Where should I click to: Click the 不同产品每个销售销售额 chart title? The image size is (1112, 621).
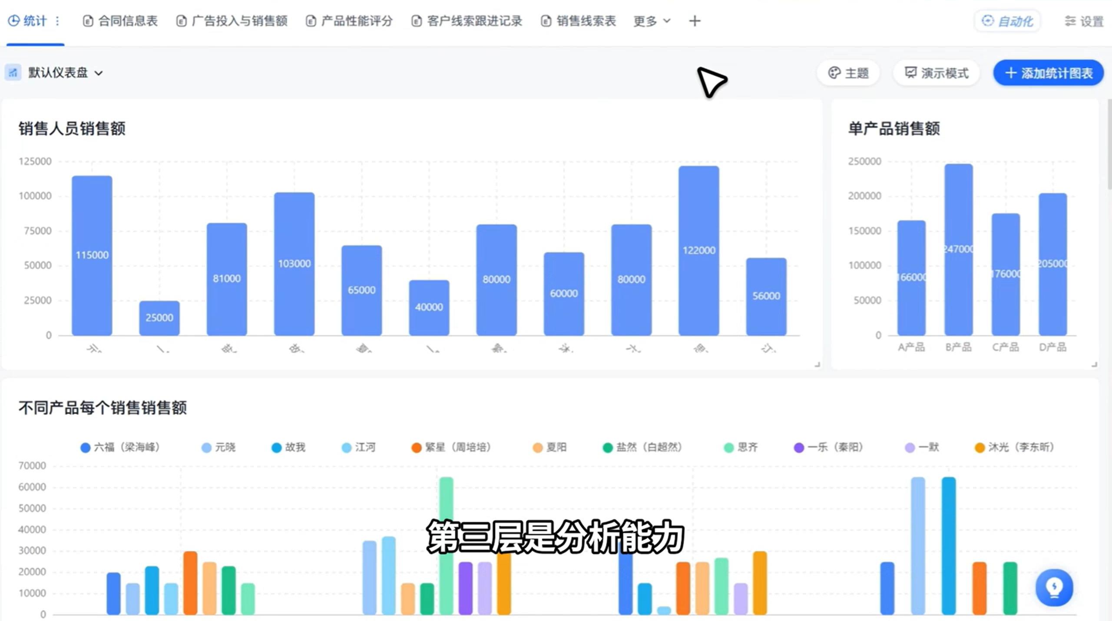click(103, 408)
